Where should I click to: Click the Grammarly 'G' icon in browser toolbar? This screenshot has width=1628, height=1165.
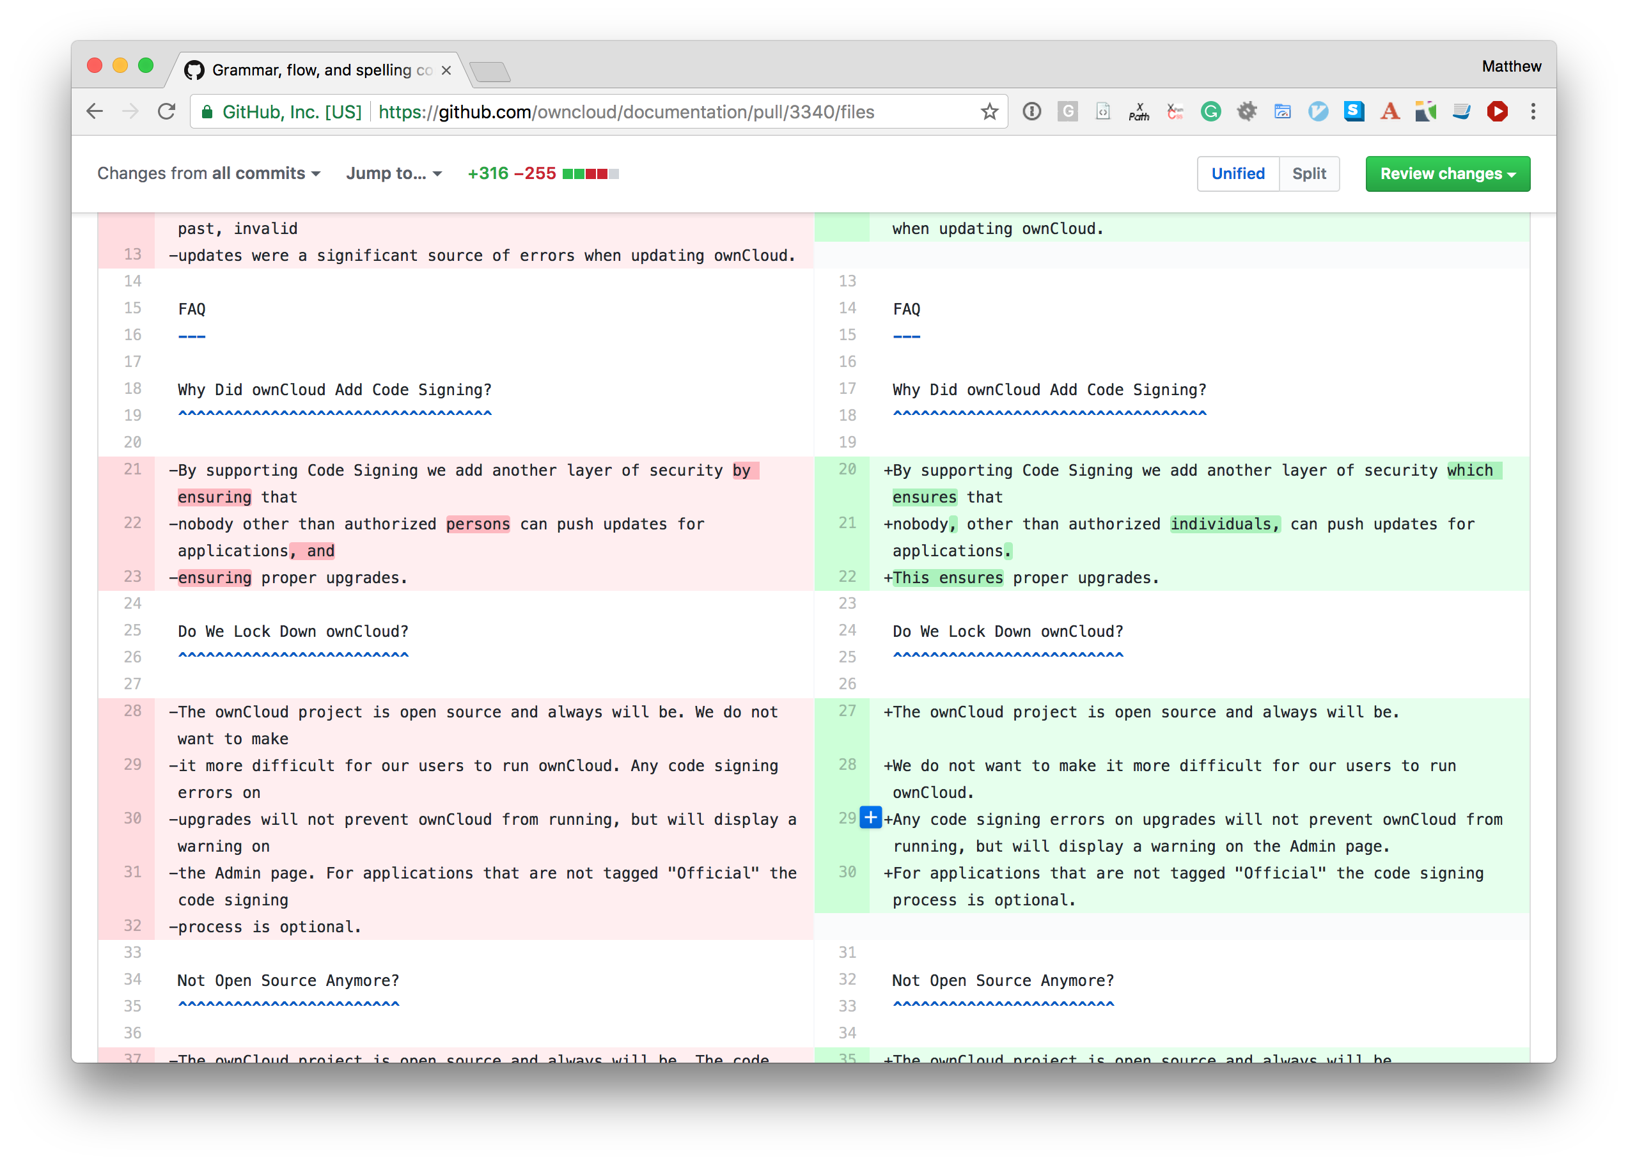click(1207, 112)
